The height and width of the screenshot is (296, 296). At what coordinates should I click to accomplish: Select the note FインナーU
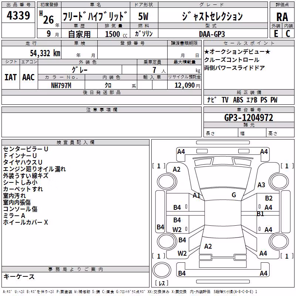pyautogui.click(x=20, y=156)
